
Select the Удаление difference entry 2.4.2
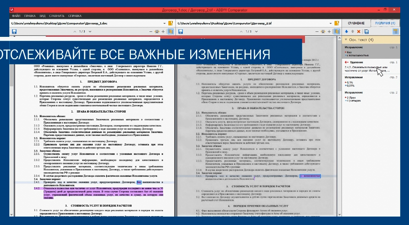pos(371,66)
